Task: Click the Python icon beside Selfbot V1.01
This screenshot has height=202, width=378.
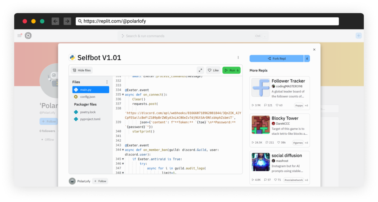Action: click(72, 57)
